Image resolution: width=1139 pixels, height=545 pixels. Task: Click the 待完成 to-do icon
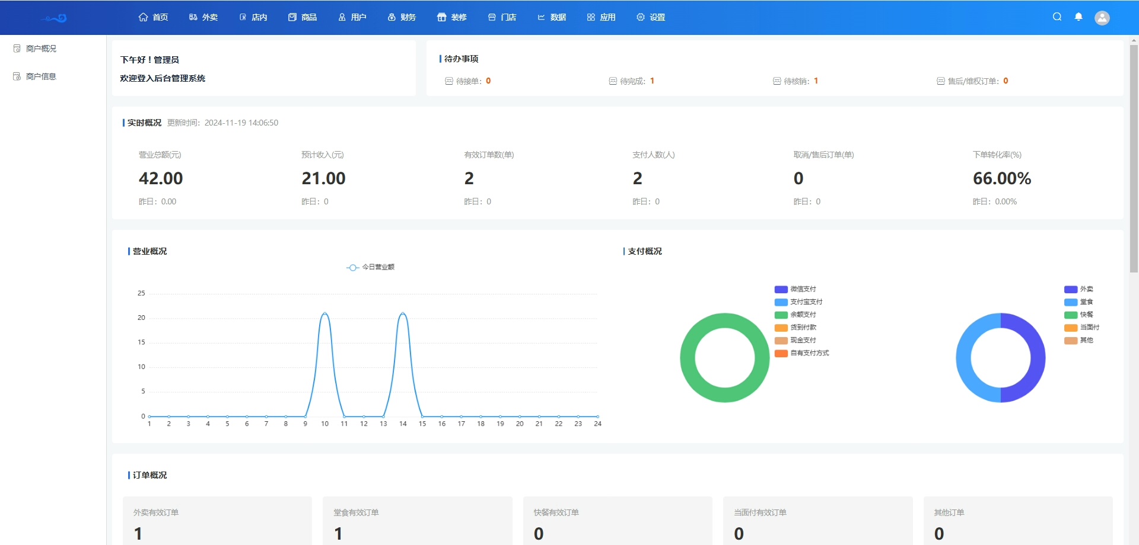(613, 81)
